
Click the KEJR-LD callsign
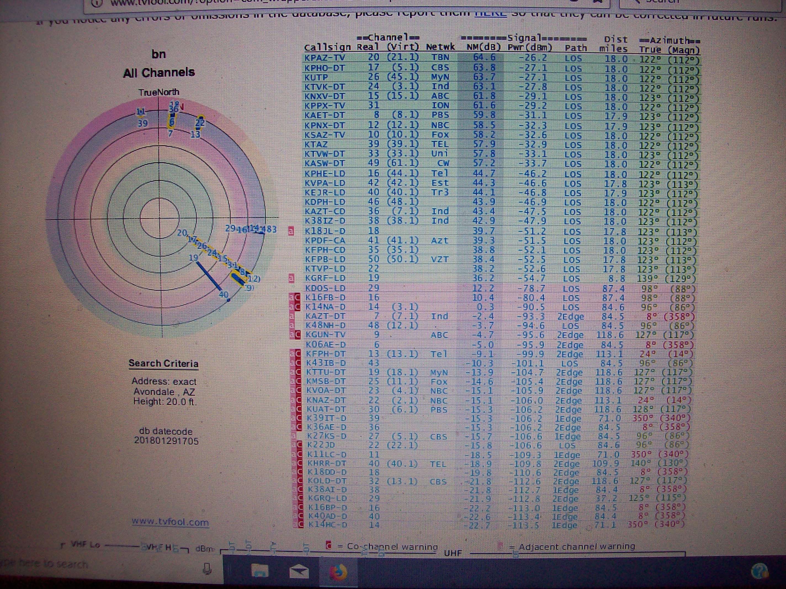pyautogui.click(x=325, y=193)
